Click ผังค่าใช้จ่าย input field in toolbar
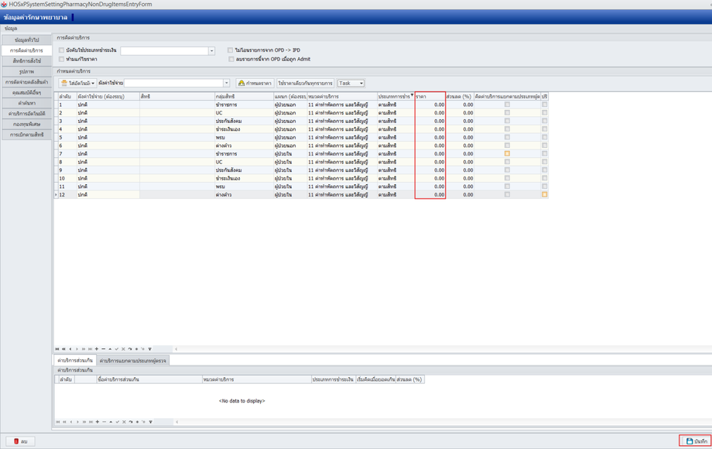 [x=174, y=83]
